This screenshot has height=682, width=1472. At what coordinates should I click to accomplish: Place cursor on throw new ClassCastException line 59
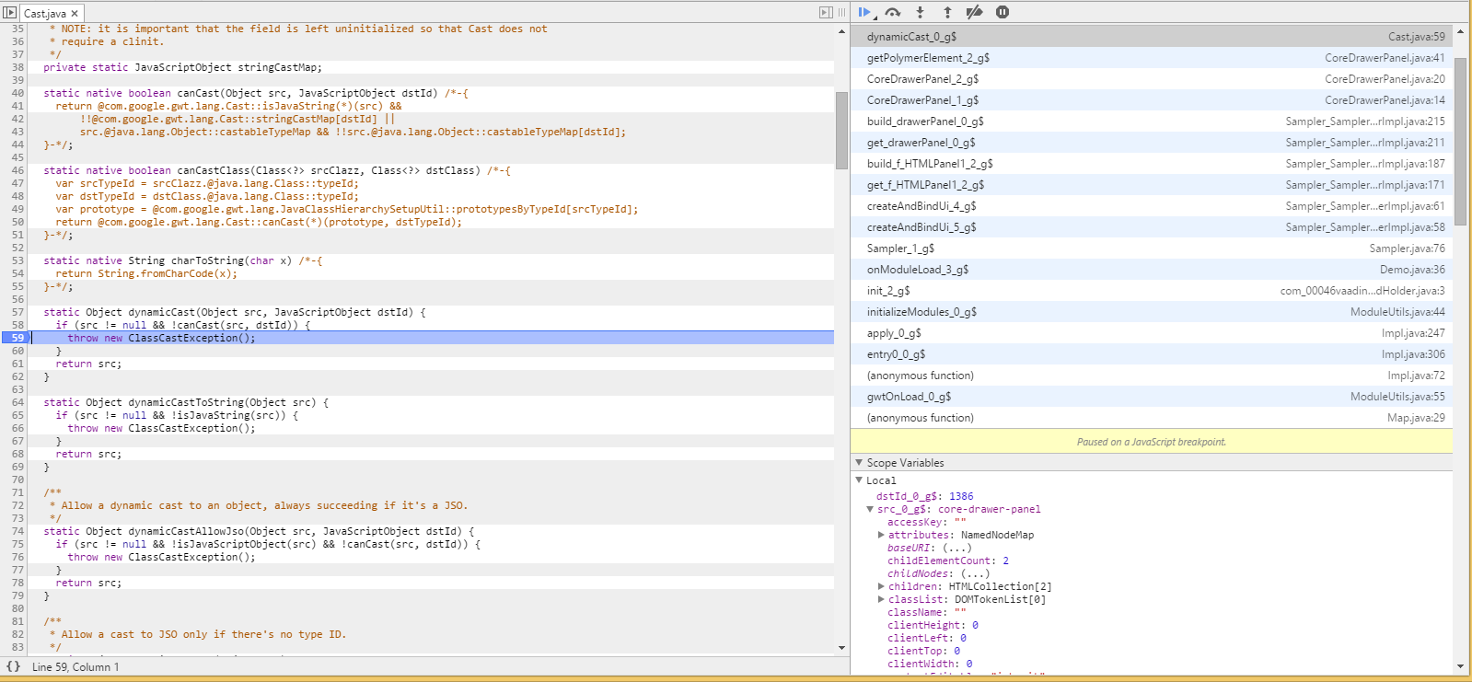click(x=161, y=338)
